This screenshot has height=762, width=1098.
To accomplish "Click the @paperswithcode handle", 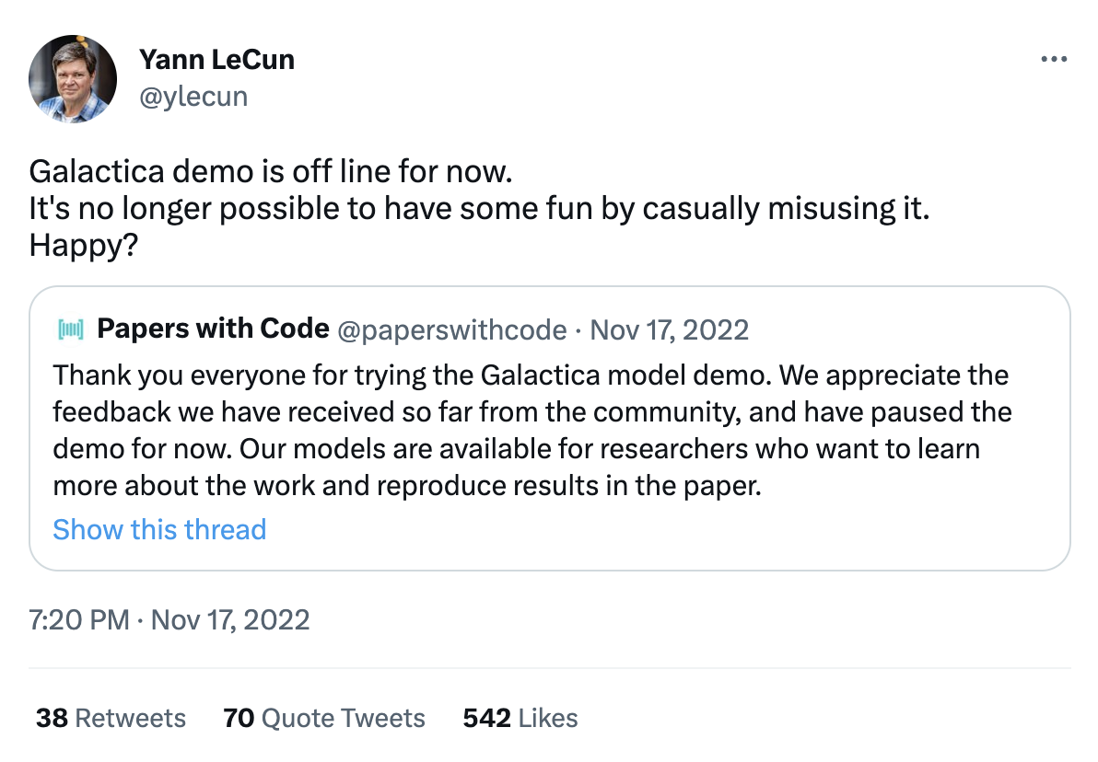I will [x=452, y=329].
